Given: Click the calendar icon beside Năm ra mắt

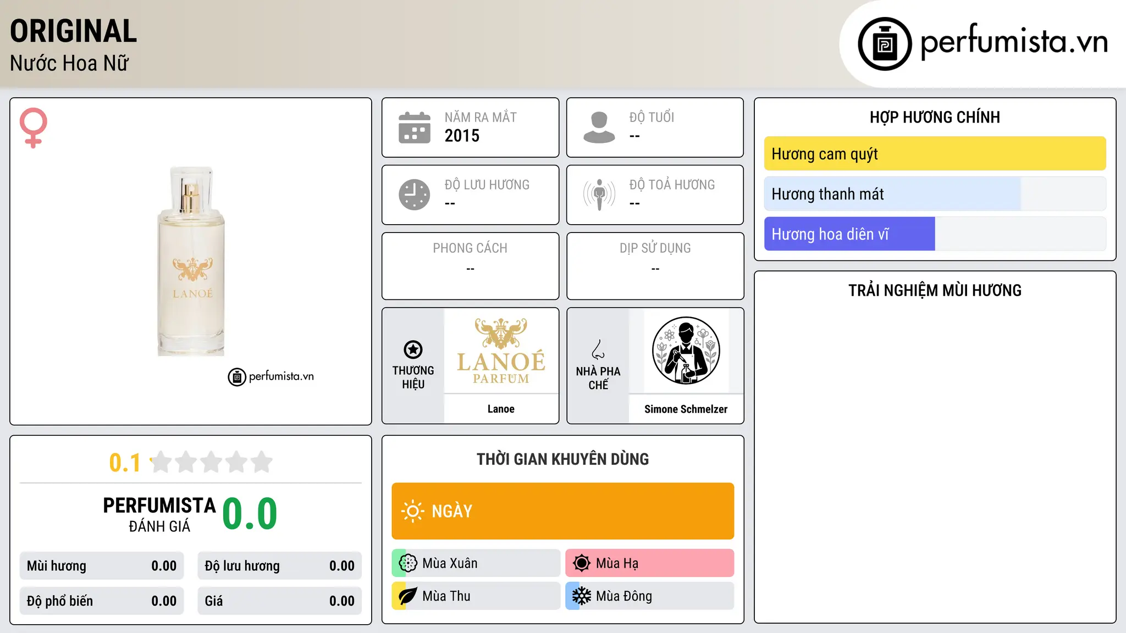Looking at the screenshot, I should pyautogui.click(x=415, y=127).
